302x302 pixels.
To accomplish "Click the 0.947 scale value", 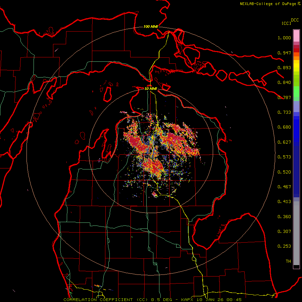I will [284, 53].
